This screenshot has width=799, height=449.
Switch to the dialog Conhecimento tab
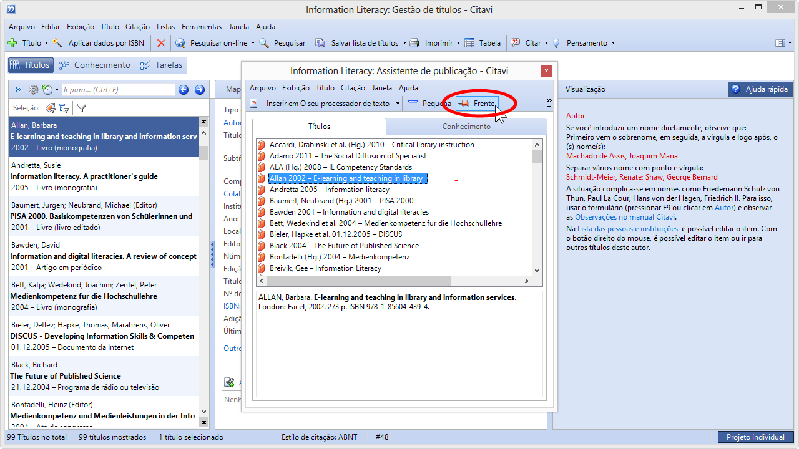point(466,127)
